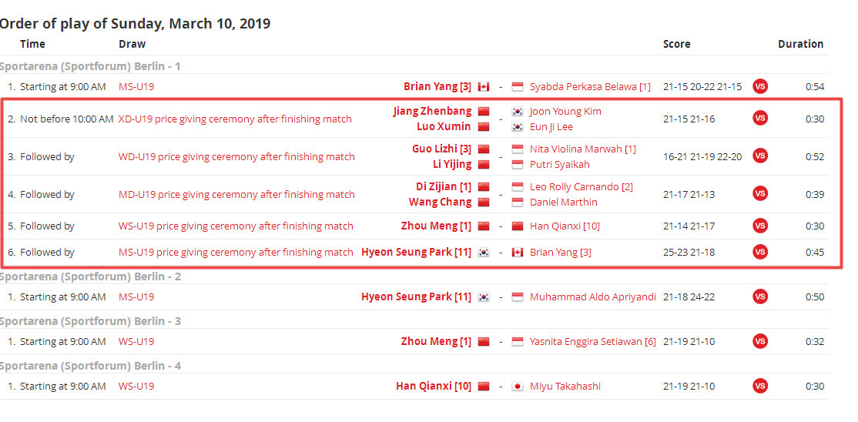Image resolution: width=858 pixels, height=422 pixels.
Task: Open XD-U19 price giving ceremony draw link
Action: [x=235, y=119]
